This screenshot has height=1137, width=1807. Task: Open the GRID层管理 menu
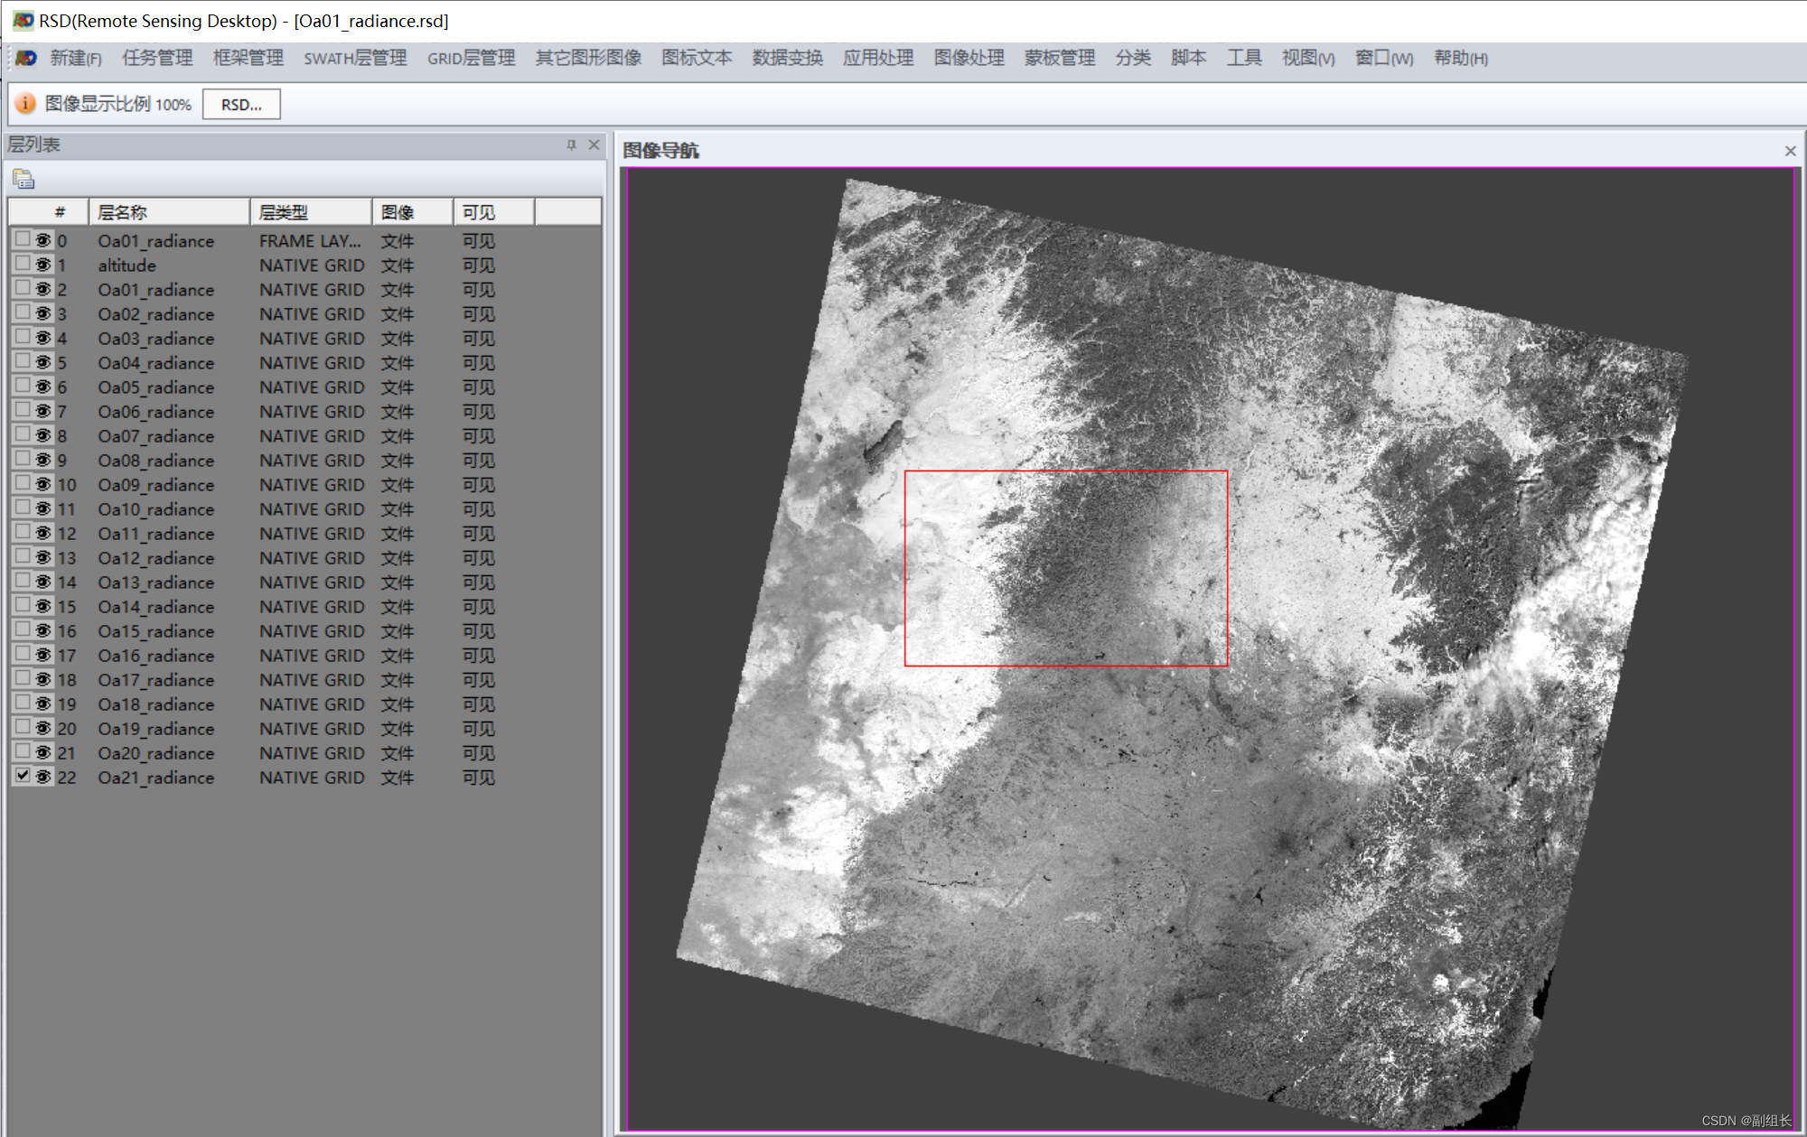471,58
